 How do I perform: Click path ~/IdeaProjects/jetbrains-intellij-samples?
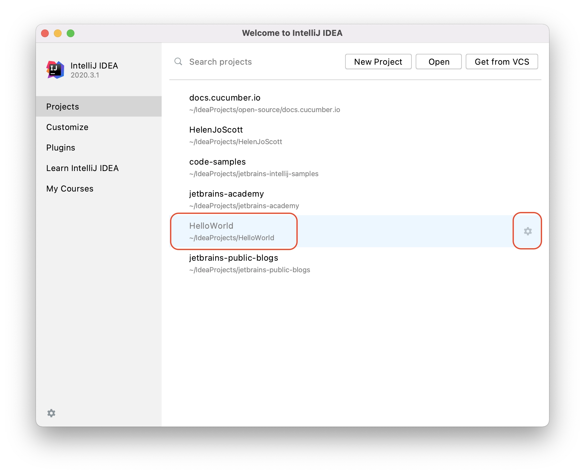click(254, 174)
